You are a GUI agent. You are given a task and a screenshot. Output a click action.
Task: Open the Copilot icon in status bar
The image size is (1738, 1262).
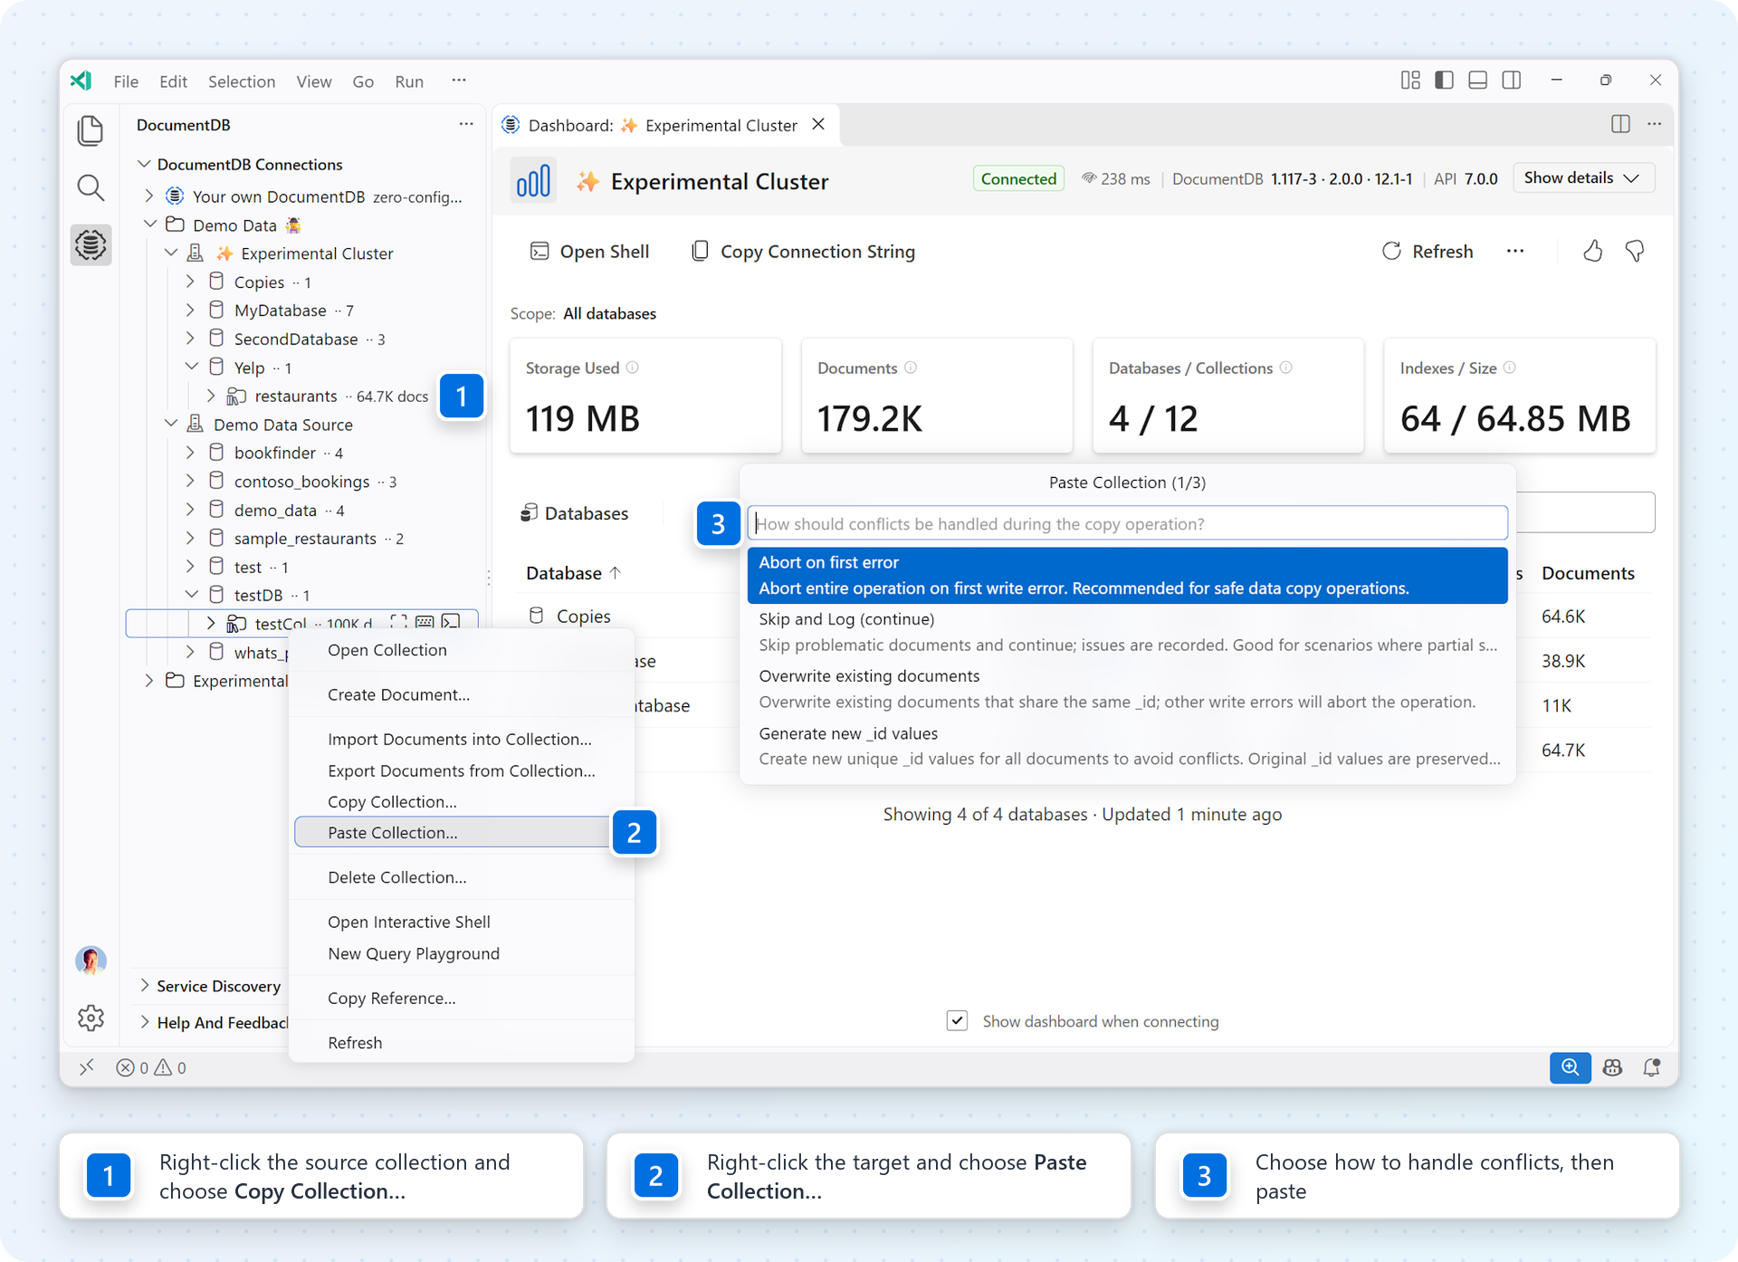tap(1612, 1067)
